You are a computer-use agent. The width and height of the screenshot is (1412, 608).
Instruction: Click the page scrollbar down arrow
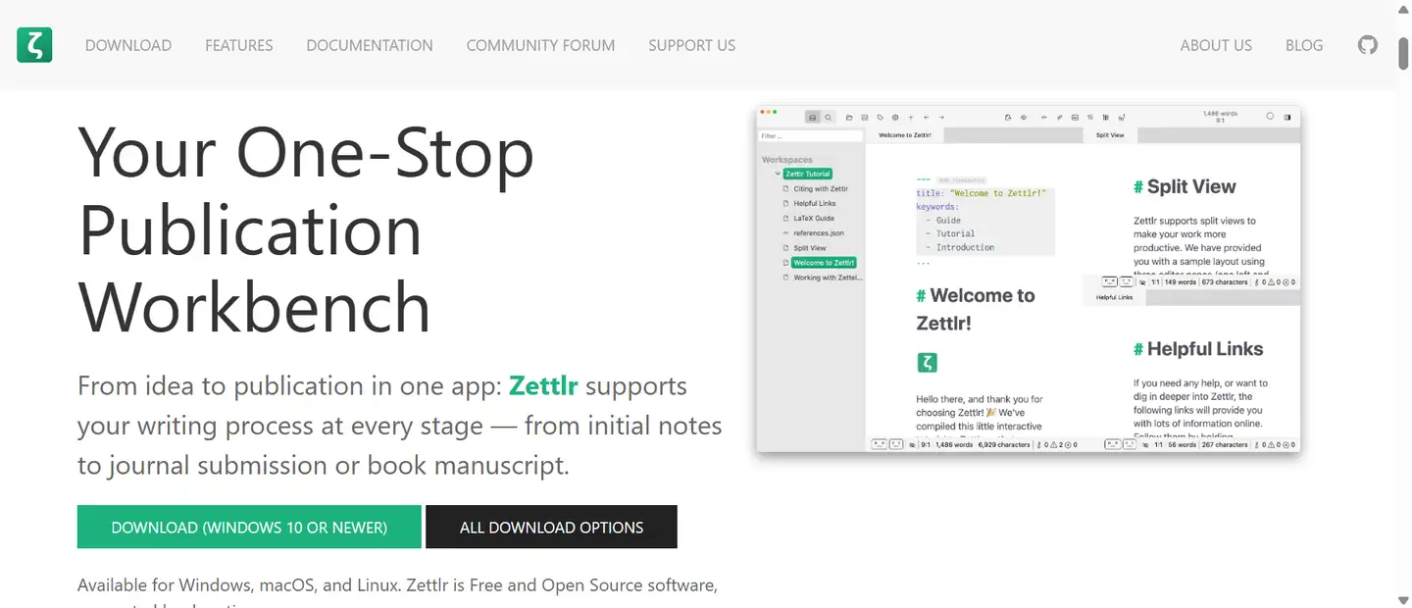1404,598
